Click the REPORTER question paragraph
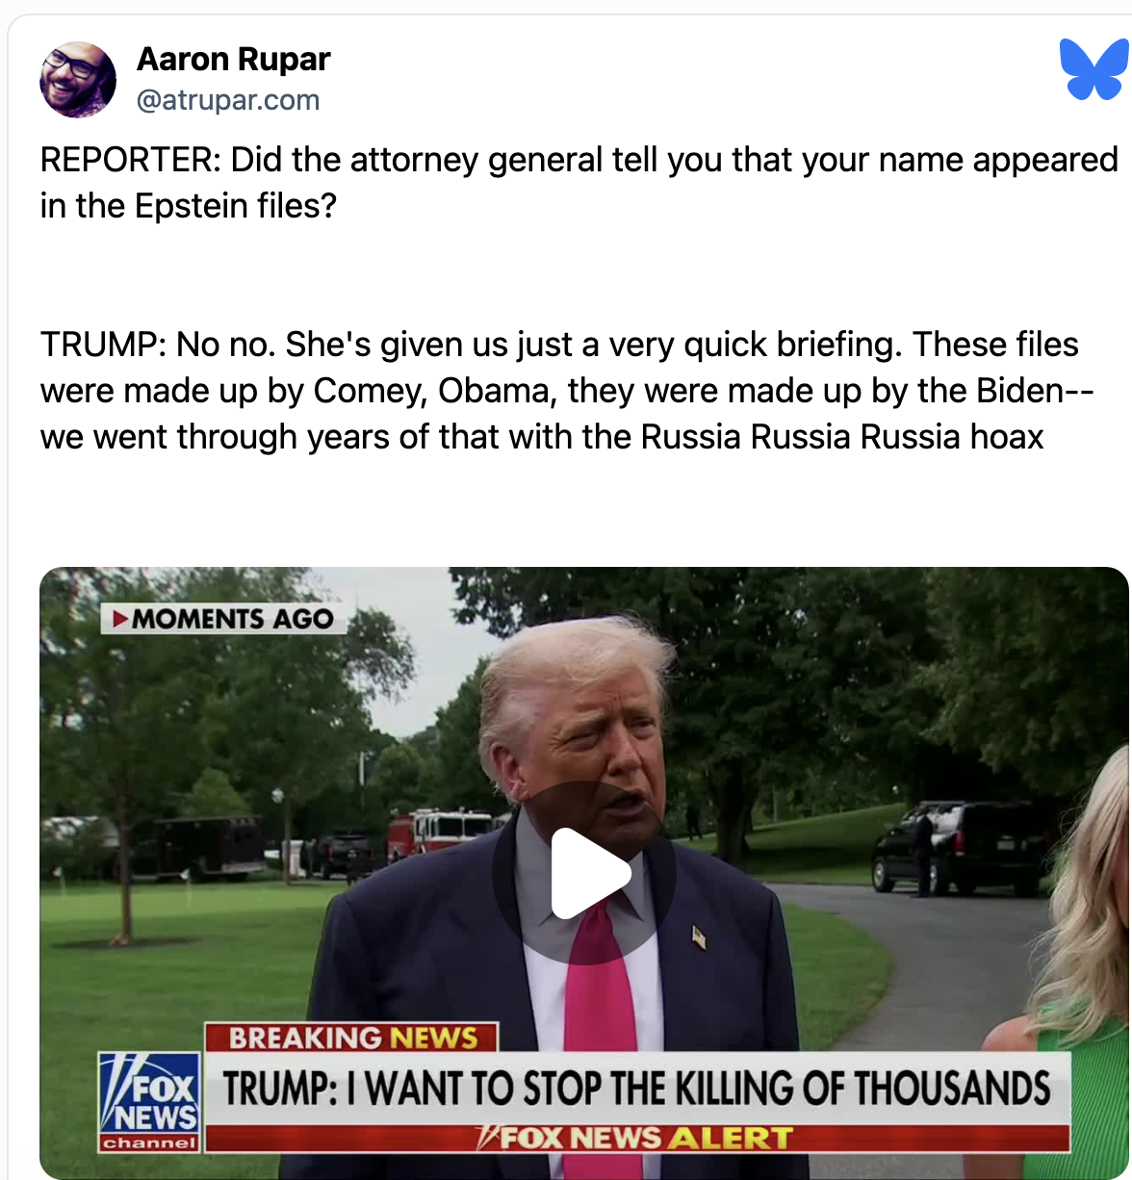The height and width of the screenshot is (1180, 1132). pyautogui.click(x=579, y=182)
